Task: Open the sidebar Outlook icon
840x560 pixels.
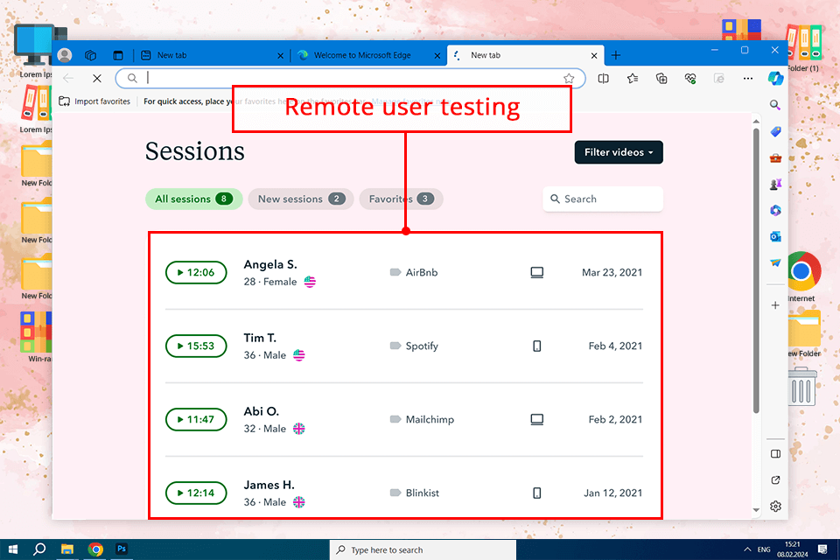Action: pos(776,237)
